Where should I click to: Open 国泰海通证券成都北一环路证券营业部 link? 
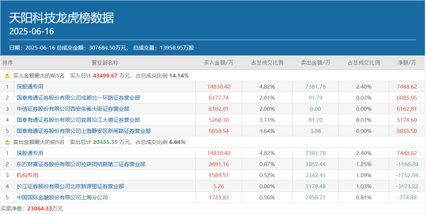[78, 98]
